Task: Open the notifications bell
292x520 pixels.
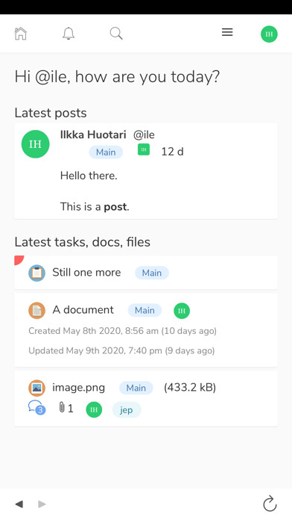Action: (69, 34)
